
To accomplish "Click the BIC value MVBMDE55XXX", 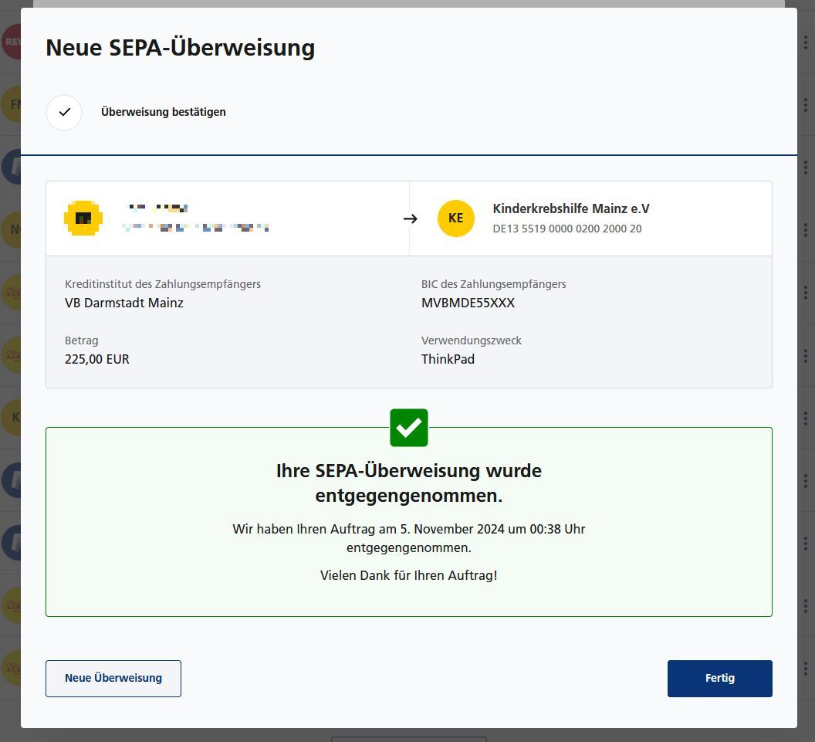I will 468,303.
